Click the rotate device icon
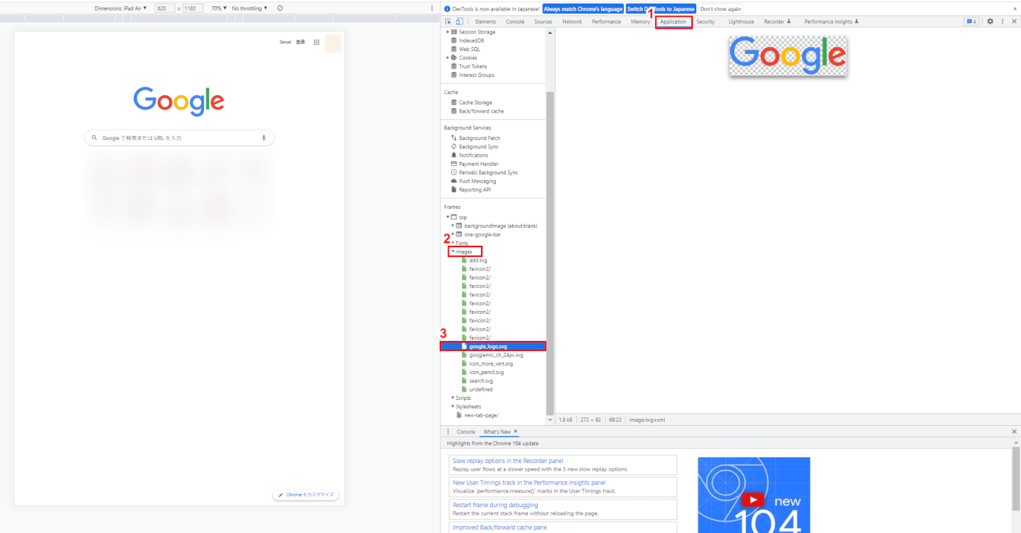This screenshot has width=1021, height=533. (280, 8)
